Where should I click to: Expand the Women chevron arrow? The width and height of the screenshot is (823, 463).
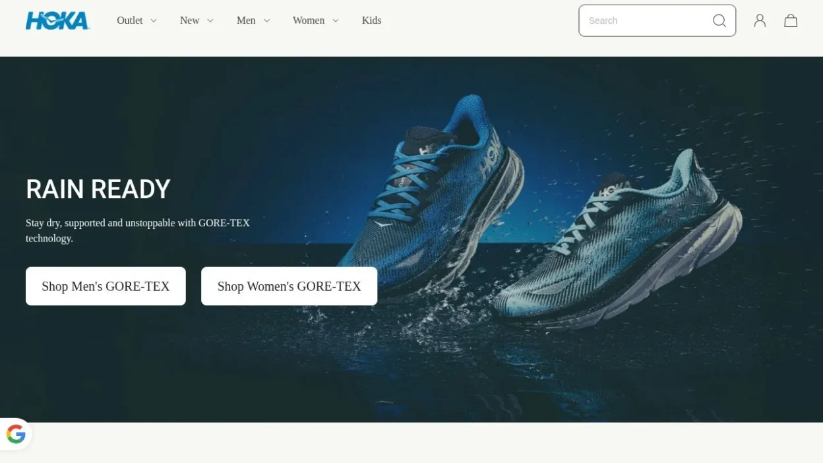click(336, 20)
